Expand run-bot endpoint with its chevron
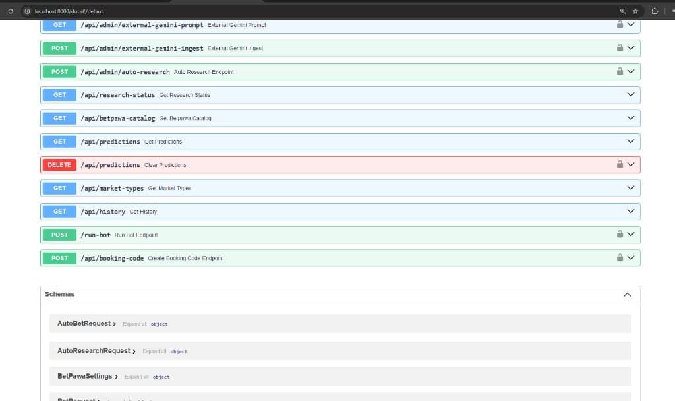The width and height of the screenshot is (675, 401). pyautogui.click(x=631, y=234)
